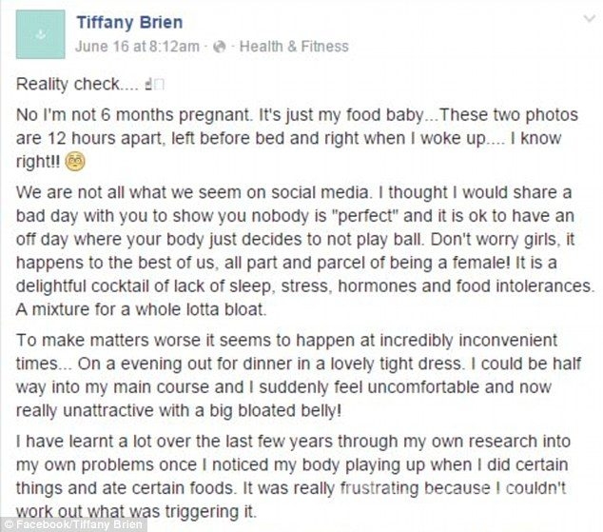Click the globe public privacy icon
This screenshot has height=532, width=603.
(x=219, y=47)
